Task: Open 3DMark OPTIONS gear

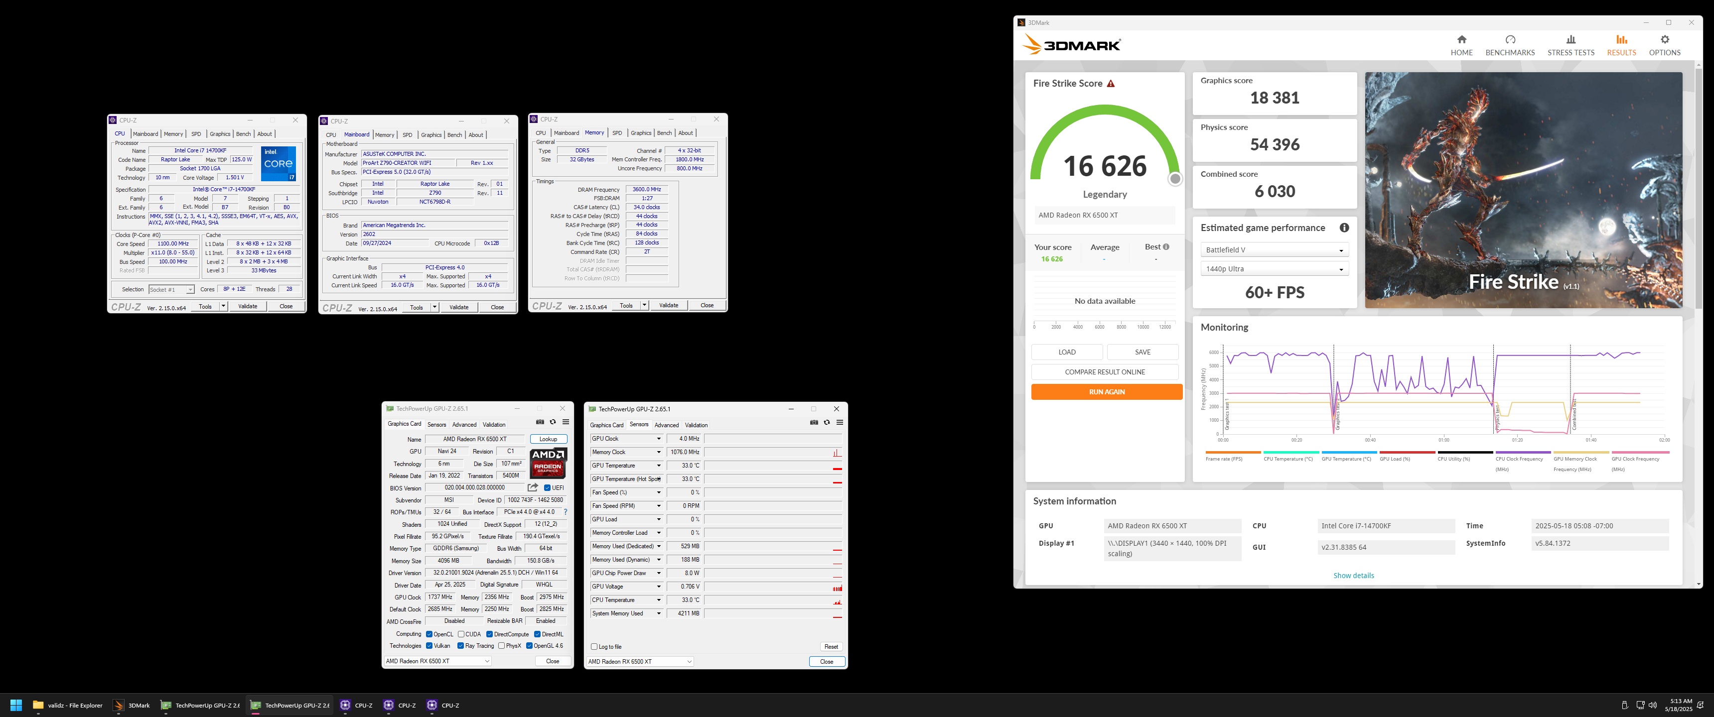Action: point(1664,45)
